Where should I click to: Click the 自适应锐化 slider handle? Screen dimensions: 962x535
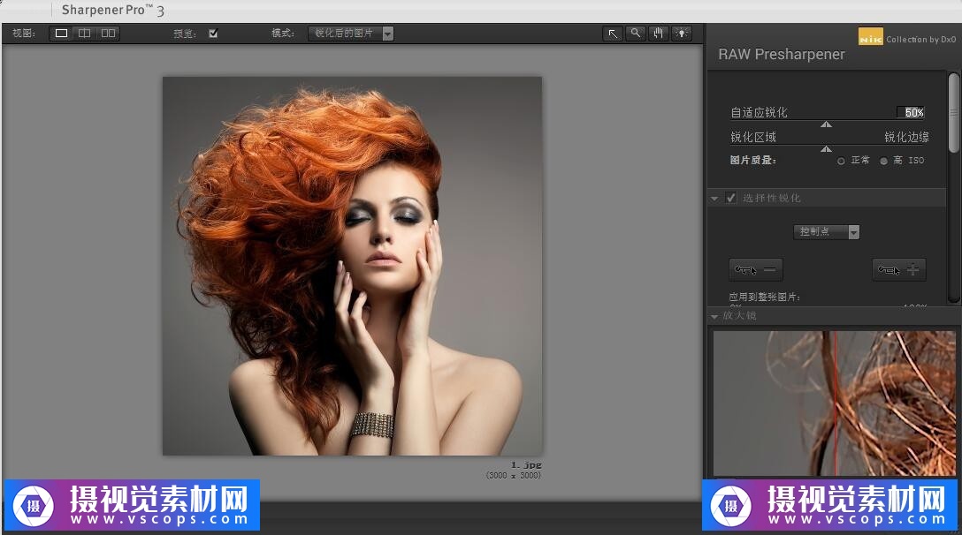point(826,124)
